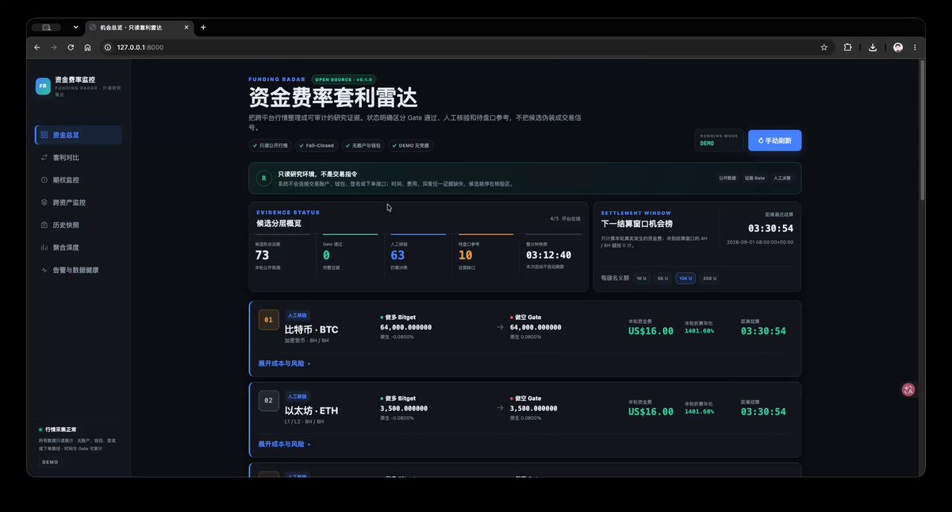This screenshot has width=952, height=512.
Task: Click the 期权监控 clock icon
Action: pyautogui.click(x=44, y=180)
